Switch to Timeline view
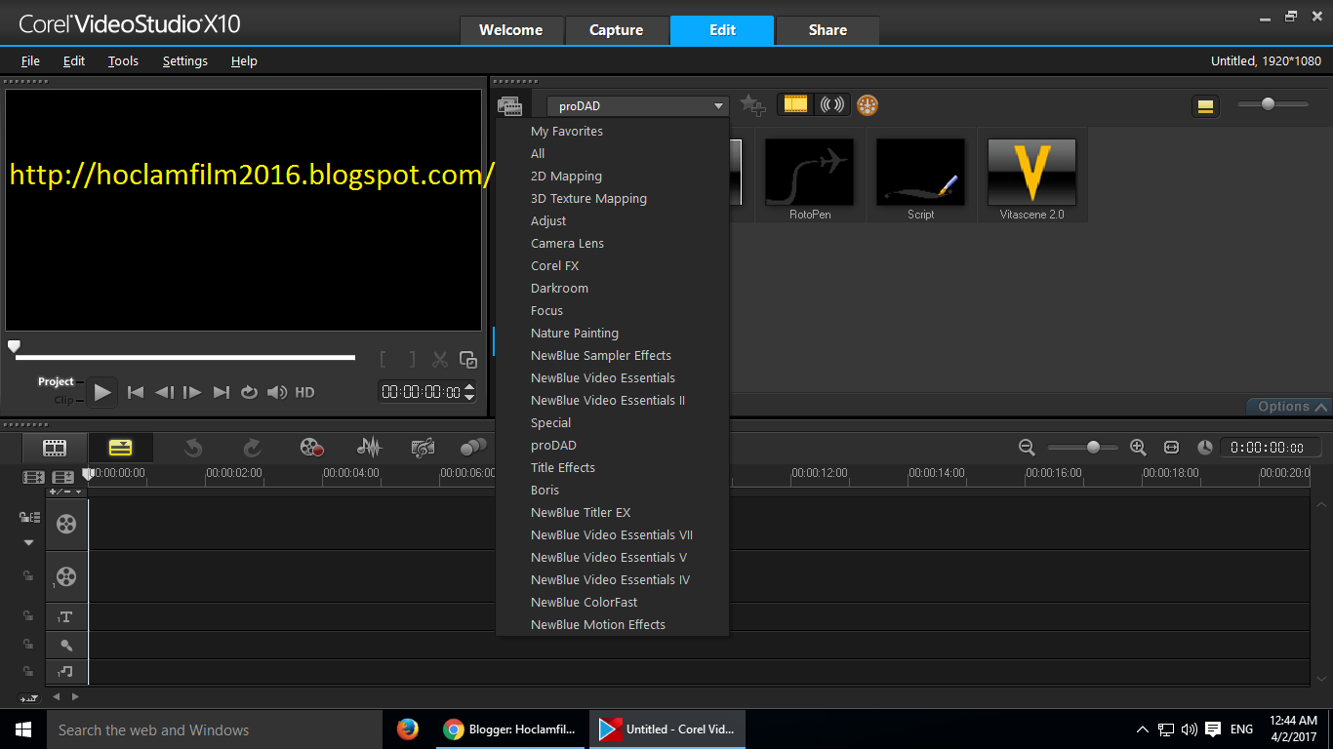The image size is (1333, 749). click(120, 448)
